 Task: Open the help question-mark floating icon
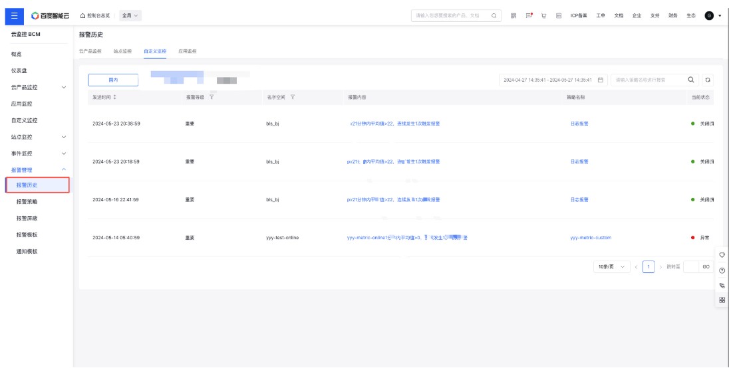click(722, 270)
